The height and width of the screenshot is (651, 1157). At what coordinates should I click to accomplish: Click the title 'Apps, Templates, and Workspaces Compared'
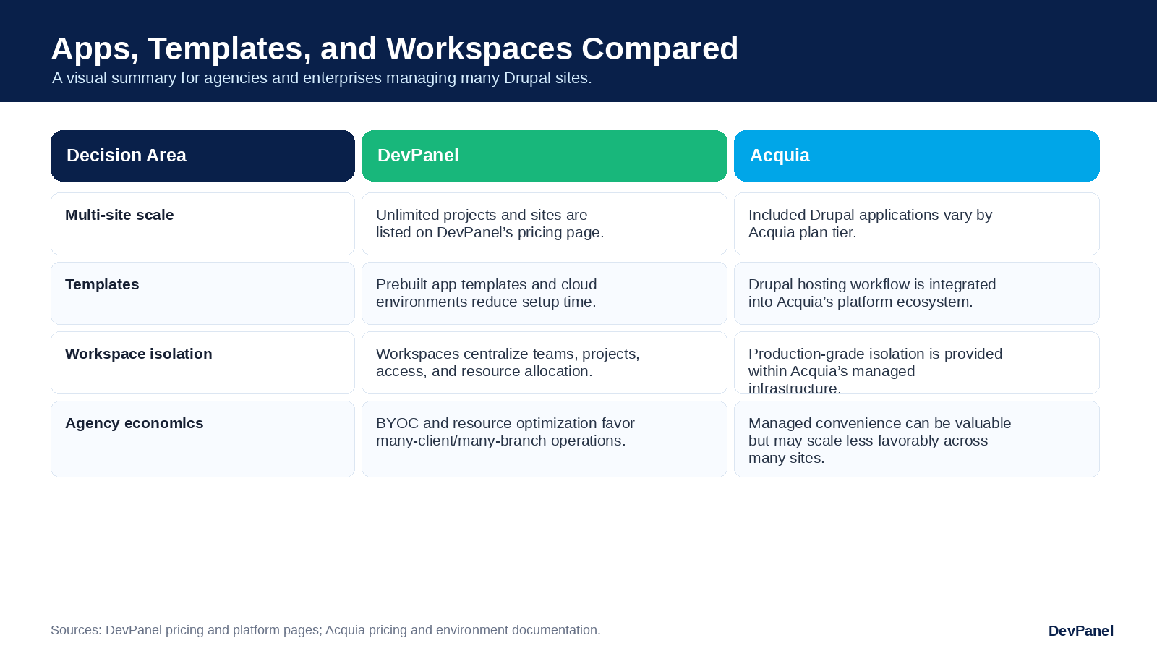pyautogui.click(x=394, y=48)
